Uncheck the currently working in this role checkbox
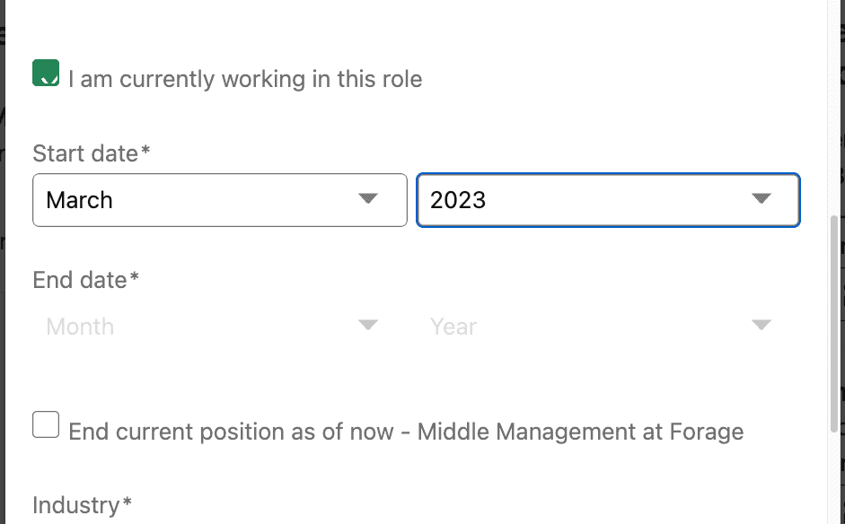Screen dimensions: 845x524 (46, 73)
